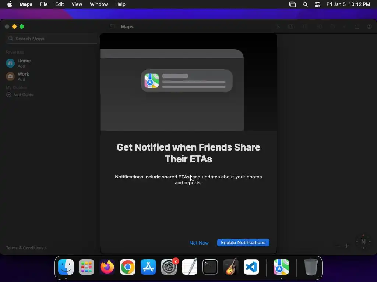Launch Google Chrome from the Dock
377x282 pixels.
(128, 267)
